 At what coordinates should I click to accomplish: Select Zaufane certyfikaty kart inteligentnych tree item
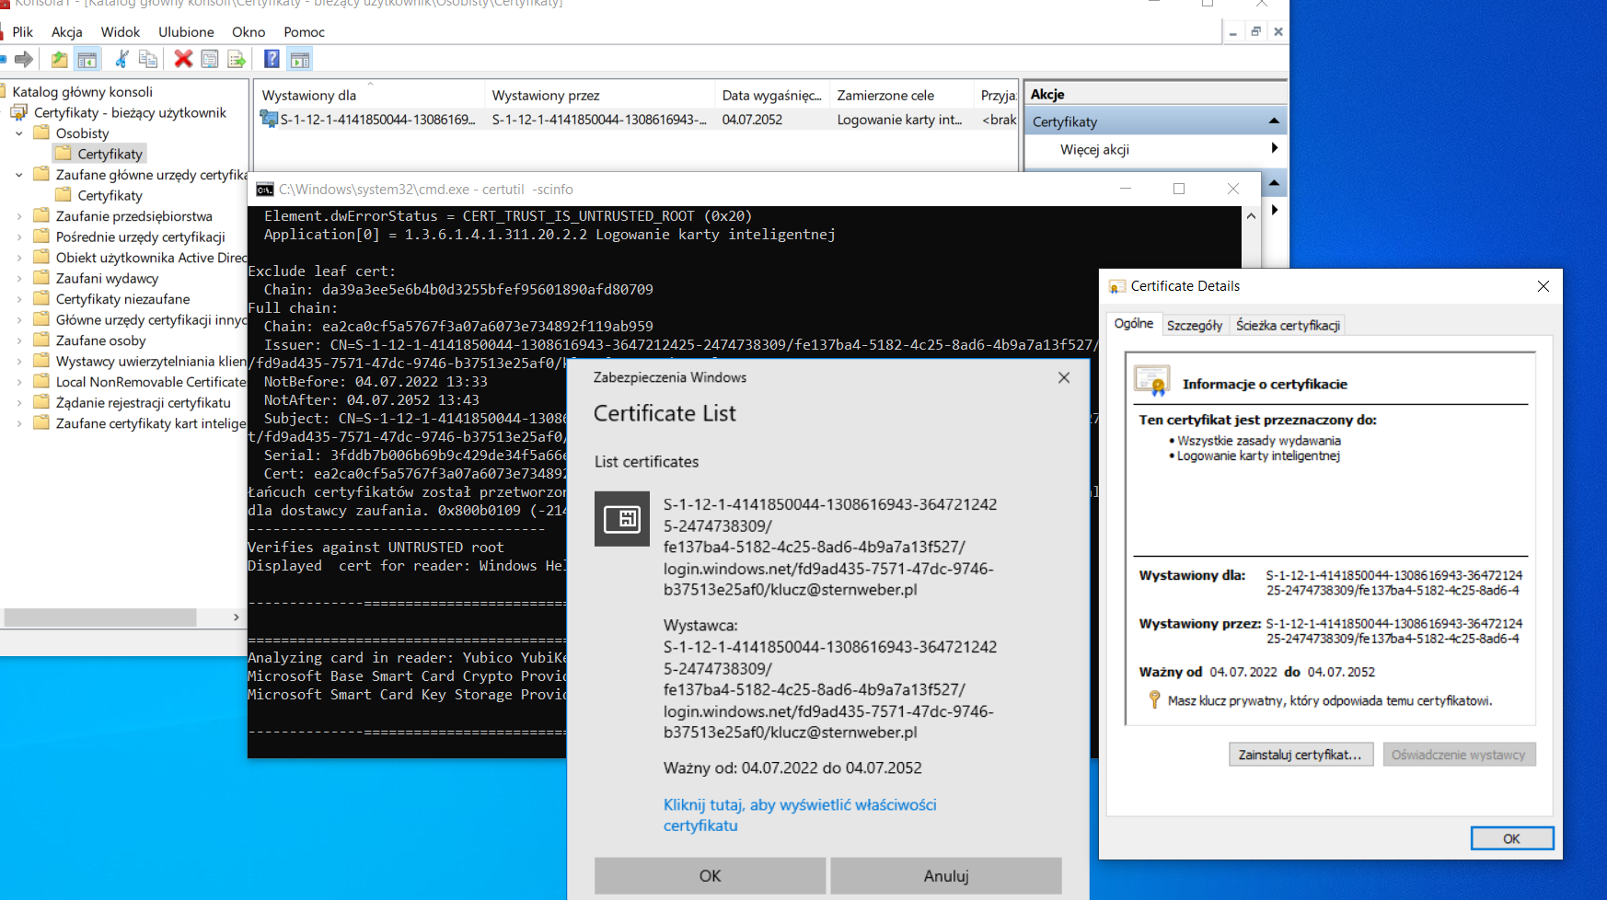click(x=151, y=423)
